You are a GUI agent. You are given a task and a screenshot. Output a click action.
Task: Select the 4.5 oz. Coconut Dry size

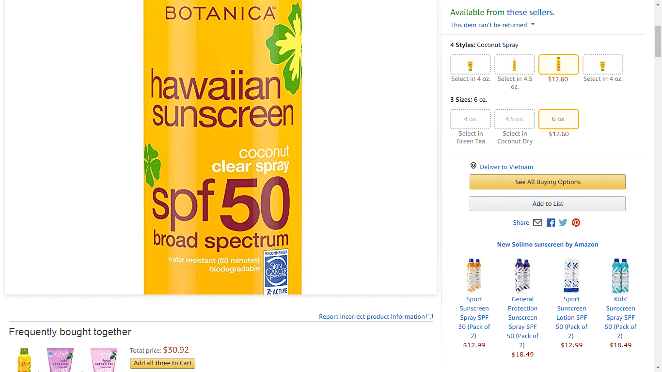click(x=514, y=119)
